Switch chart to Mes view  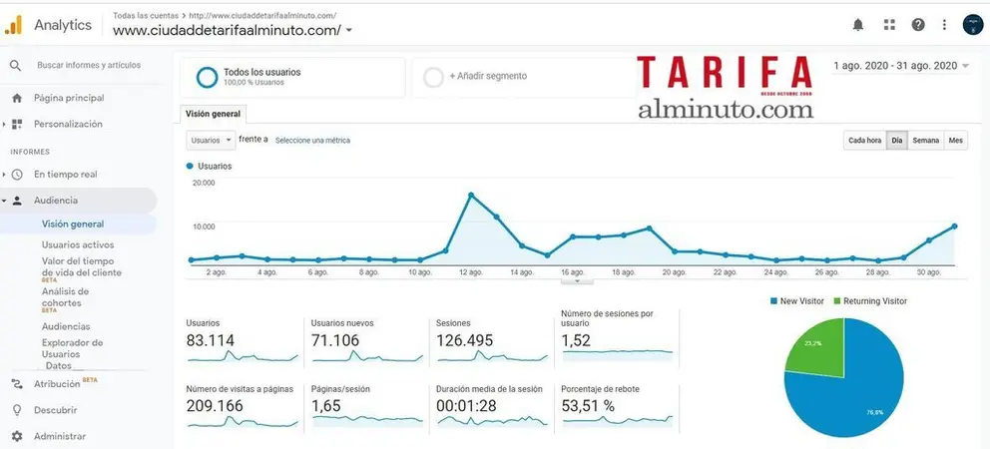coord(956,141)
